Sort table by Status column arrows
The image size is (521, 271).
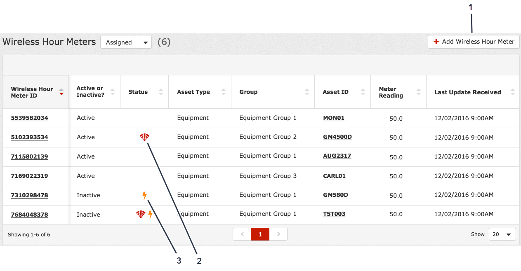click(161, 92)
